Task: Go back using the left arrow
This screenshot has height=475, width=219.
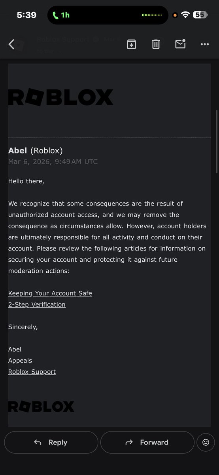Action: click(11, 44)
